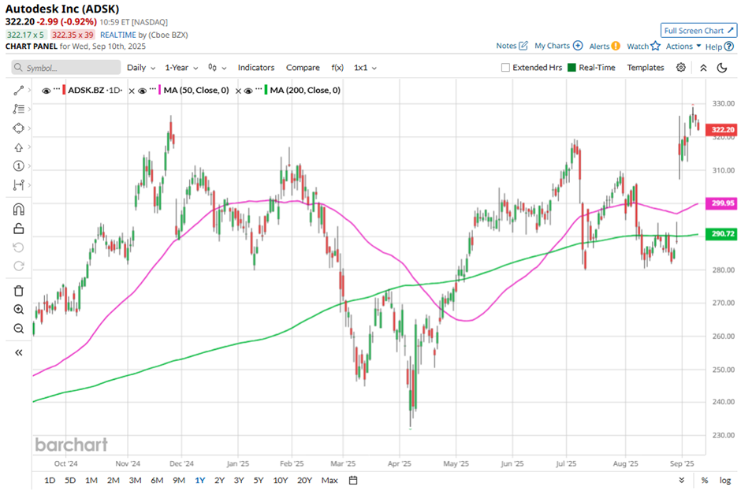
Task: Toggle the Real-Time data option
Action: pos(572,68)
